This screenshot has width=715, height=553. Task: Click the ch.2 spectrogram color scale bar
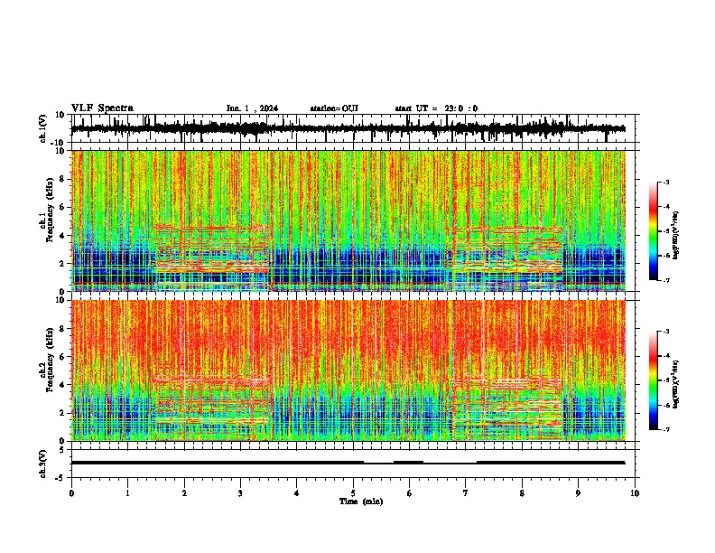coord(653,380)
